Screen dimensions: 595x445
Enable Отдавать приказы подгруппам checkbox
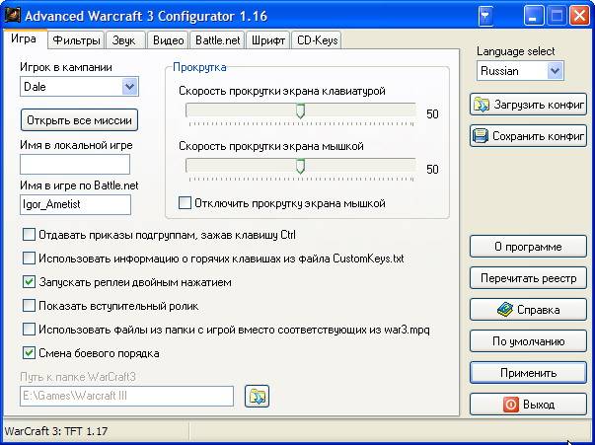tap(29, 235)
